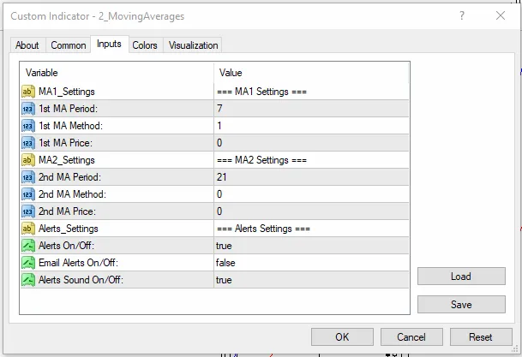
Task: Click the integer icon beside 2nd MA Period
Action: pyautogui.click(x=28, y=177)
